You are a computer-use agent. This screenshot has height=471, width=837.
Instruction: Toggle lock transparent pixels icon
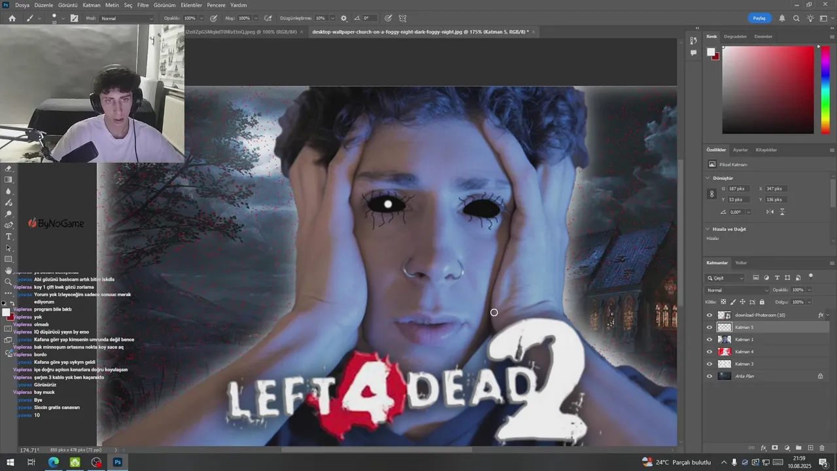tap(723, 302)
